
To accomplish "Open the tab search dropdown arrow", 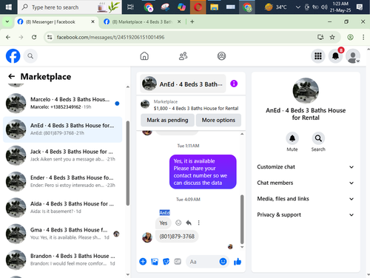I will point(7,21).
